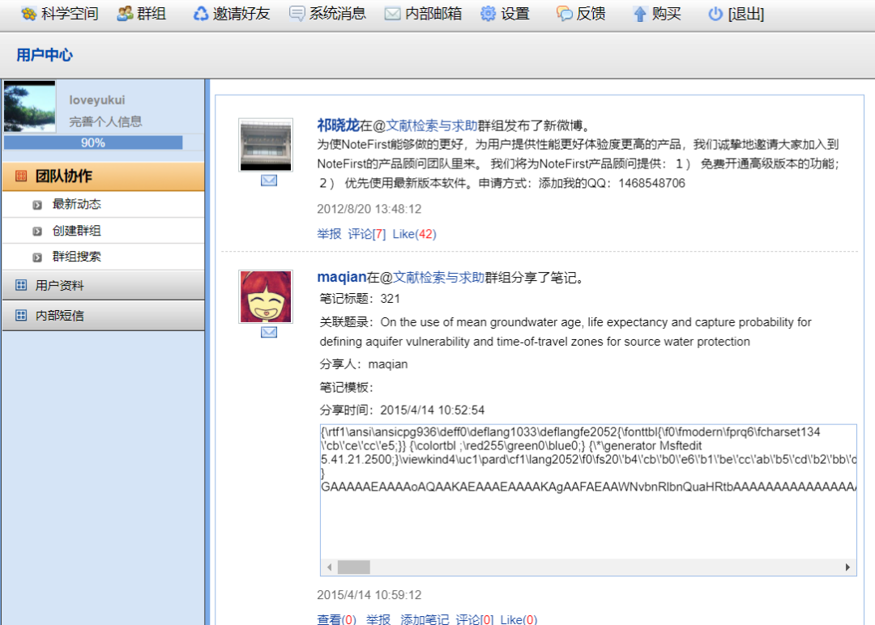This screenshot has width=875, height=625.
Task: Click the arrow icon beside 创建群组
Action: pyautogui.click(x=37, y=232)
